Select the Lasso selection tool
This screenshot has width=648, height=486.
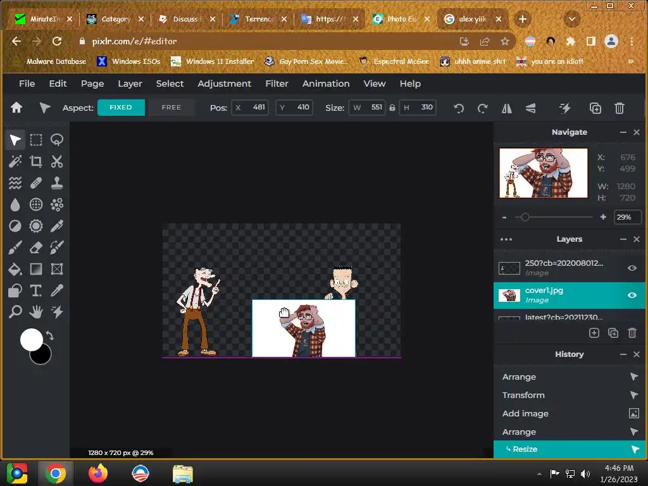coord(57,140)
